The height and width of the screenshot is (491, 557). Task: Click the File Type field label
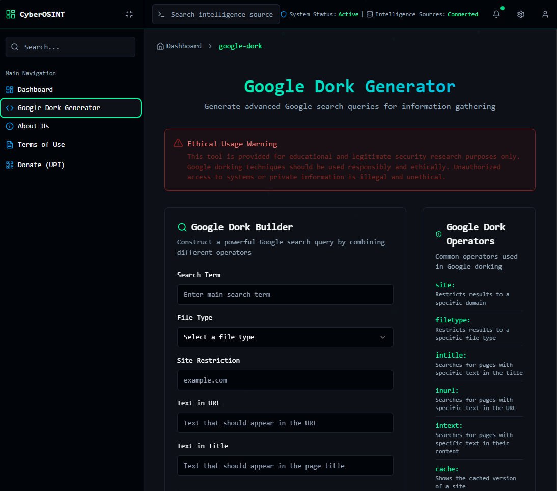coord(194,318)
